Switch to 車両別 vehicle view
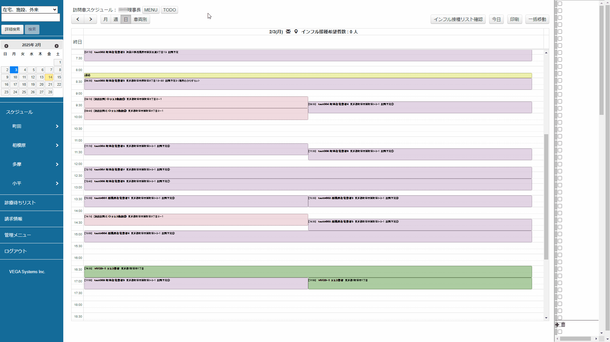This screenshot has width=610, height=342. point(140,19)
